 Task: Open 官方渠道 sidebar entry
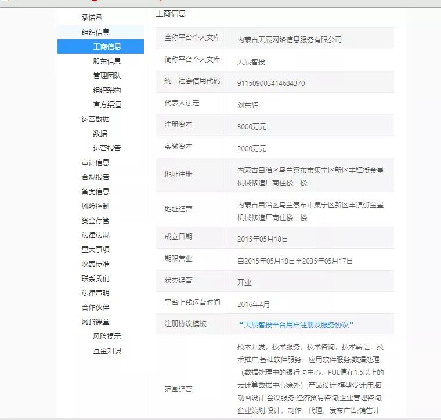point(107,105)
